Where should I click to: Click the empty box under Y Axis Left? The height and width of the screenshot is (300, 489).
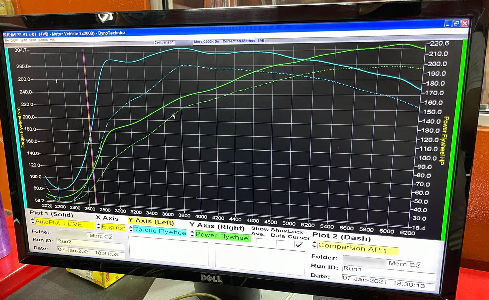[x=168, y=252]
